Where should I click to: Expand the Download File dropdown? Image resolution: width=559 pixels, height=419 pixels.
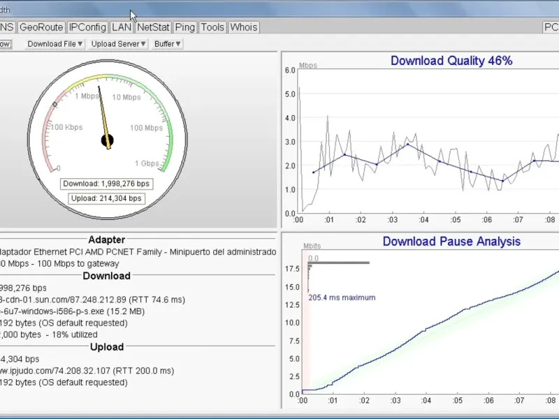tap(55, 44)
